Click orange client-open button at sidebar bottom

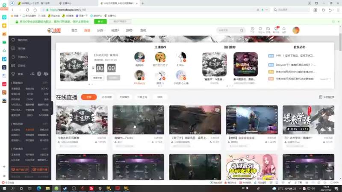20,169
